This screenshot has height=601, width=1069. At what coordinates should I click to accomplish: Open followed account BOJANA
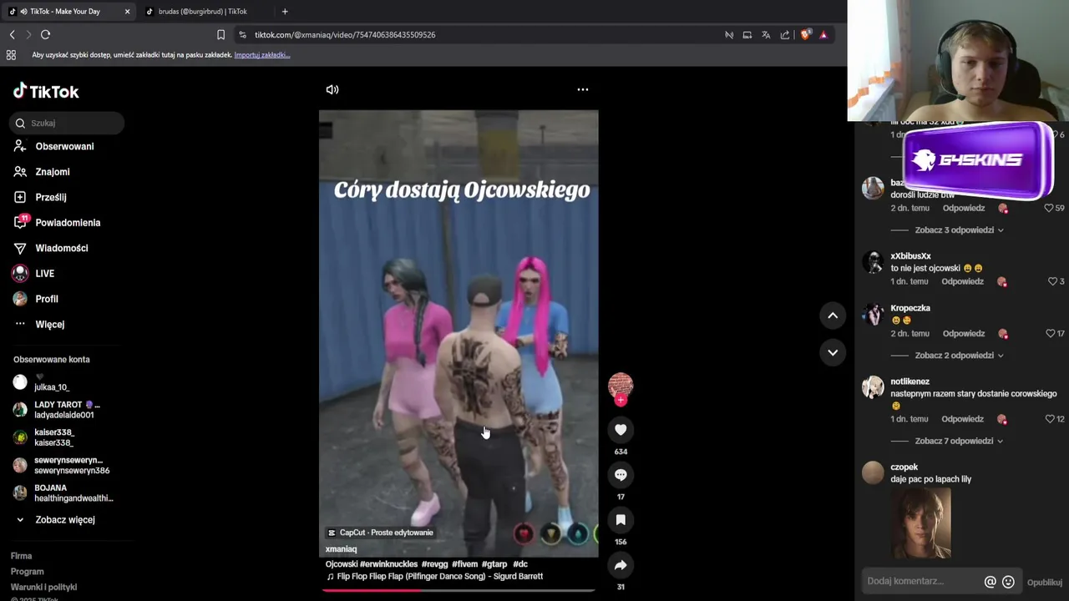pyautogui.click(x=63, y=492)
